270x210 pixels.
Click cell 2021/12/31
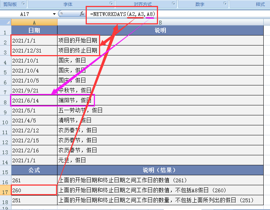pyautogui.click(x=34, y=51)
